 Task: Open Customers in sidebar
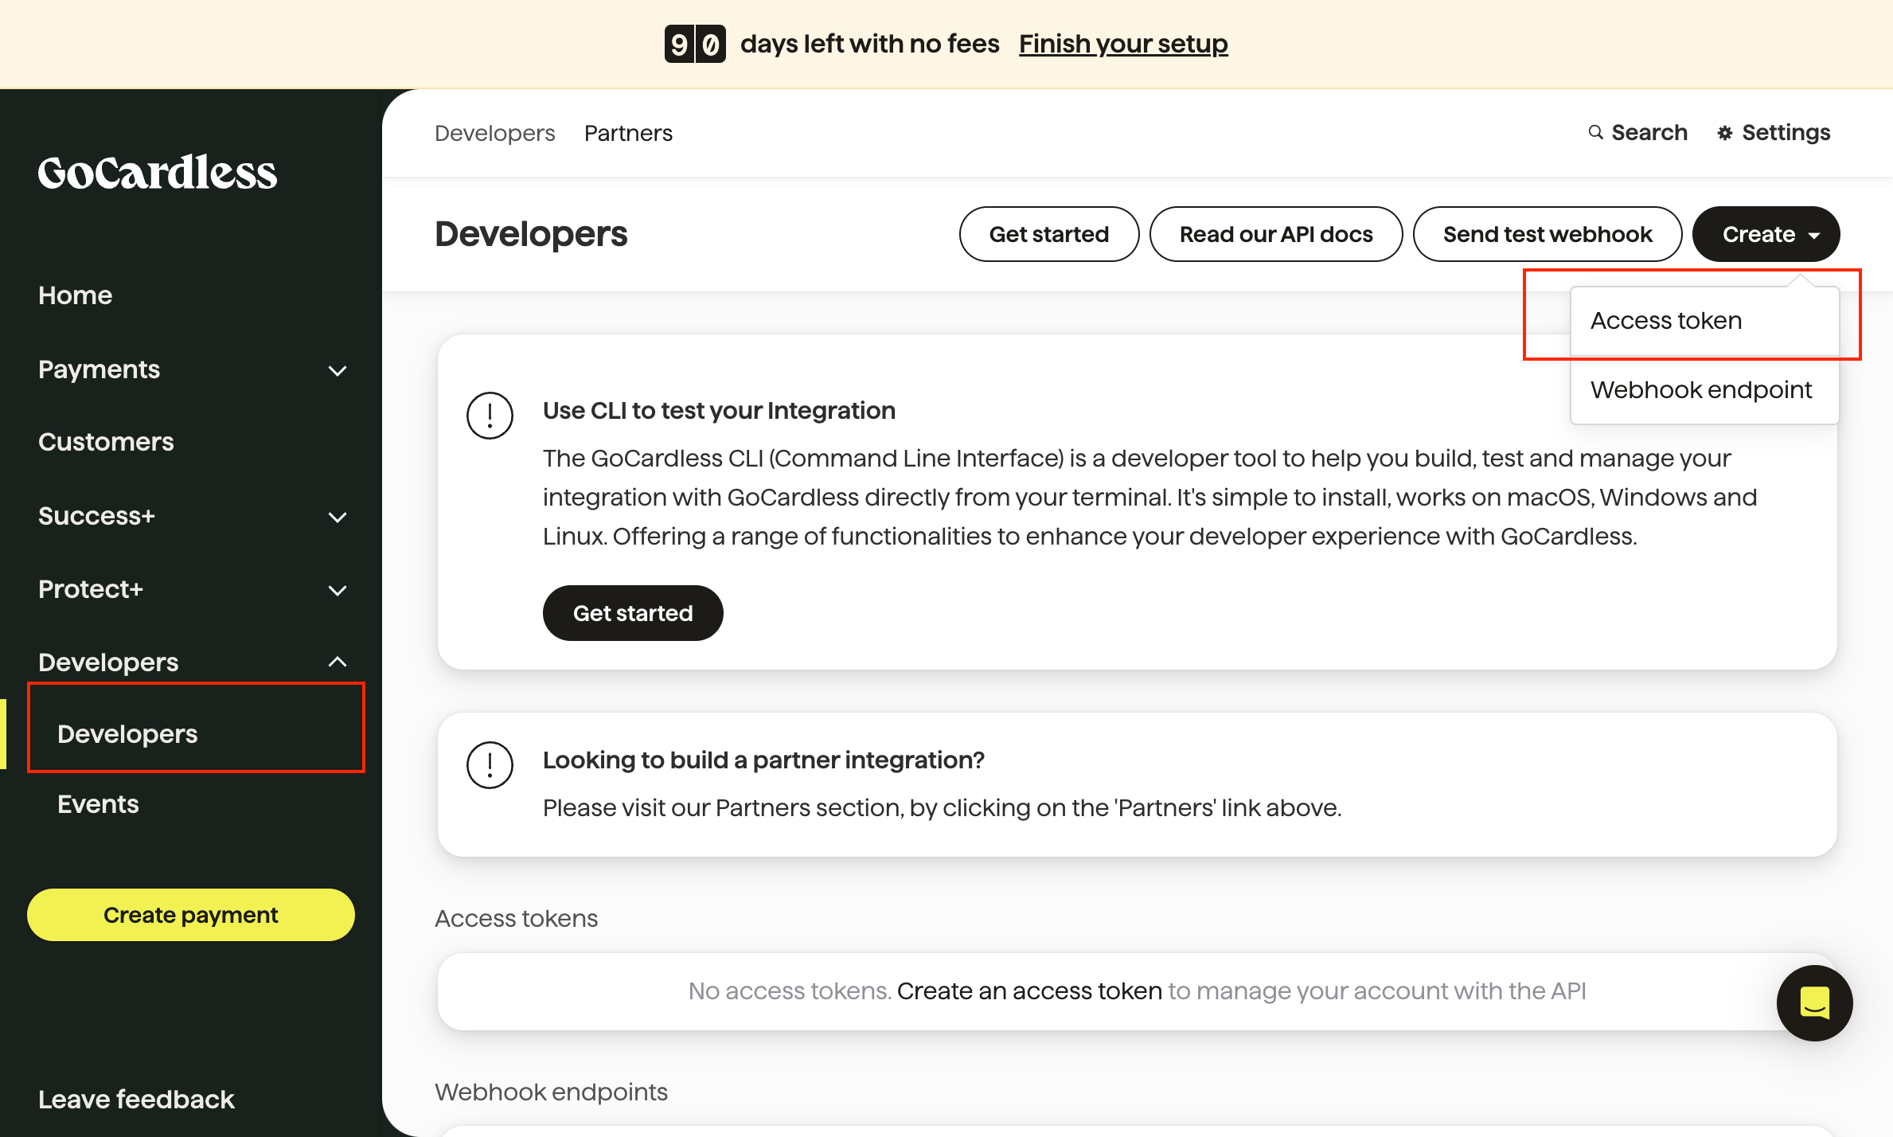tap(106, 442)
